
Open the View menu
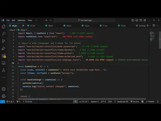(x=30, y=20)
